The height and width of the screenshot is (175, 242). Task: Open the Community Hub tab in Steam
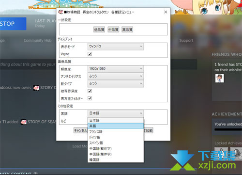click(37, 40)
